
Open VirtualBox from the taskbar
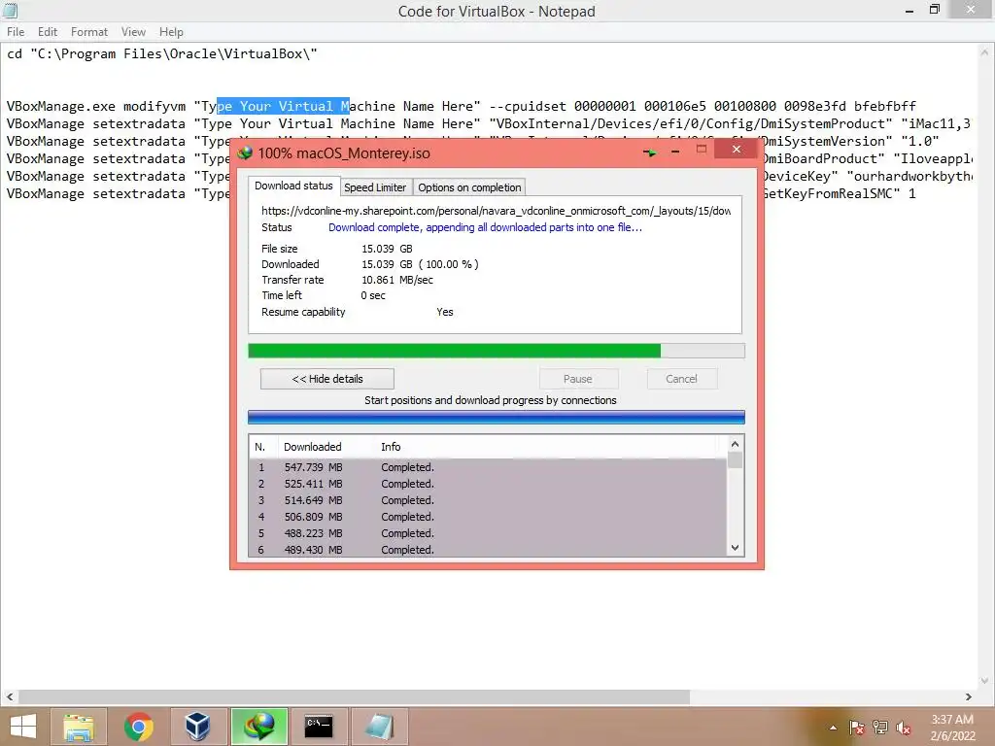point(197,727)
